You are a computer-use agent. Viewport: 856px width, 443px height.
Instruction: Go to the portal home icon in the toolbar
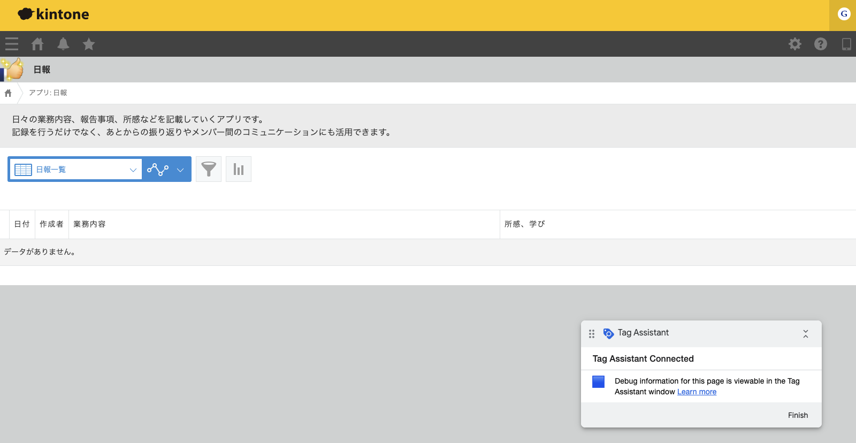tap(37, 44)
